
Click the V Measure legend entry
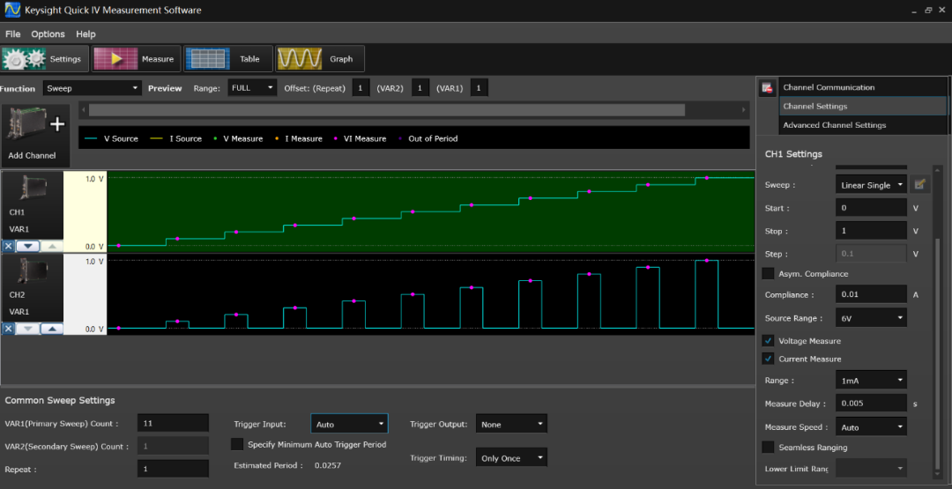click(237, 138)
